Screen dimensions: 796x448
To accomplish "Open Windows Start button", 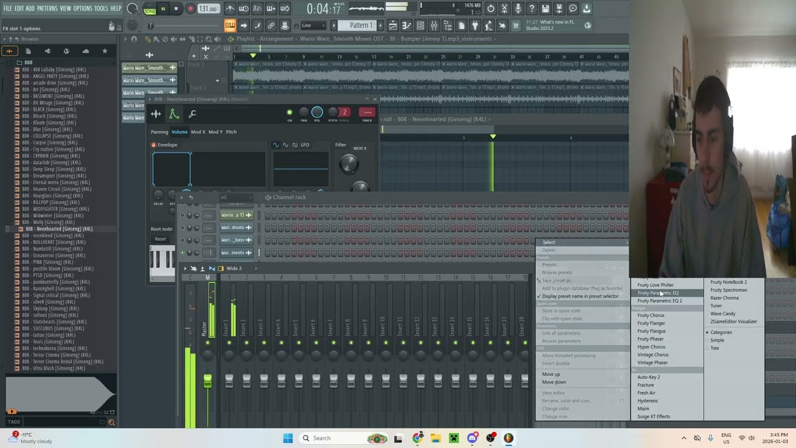I will pos(287,438).
